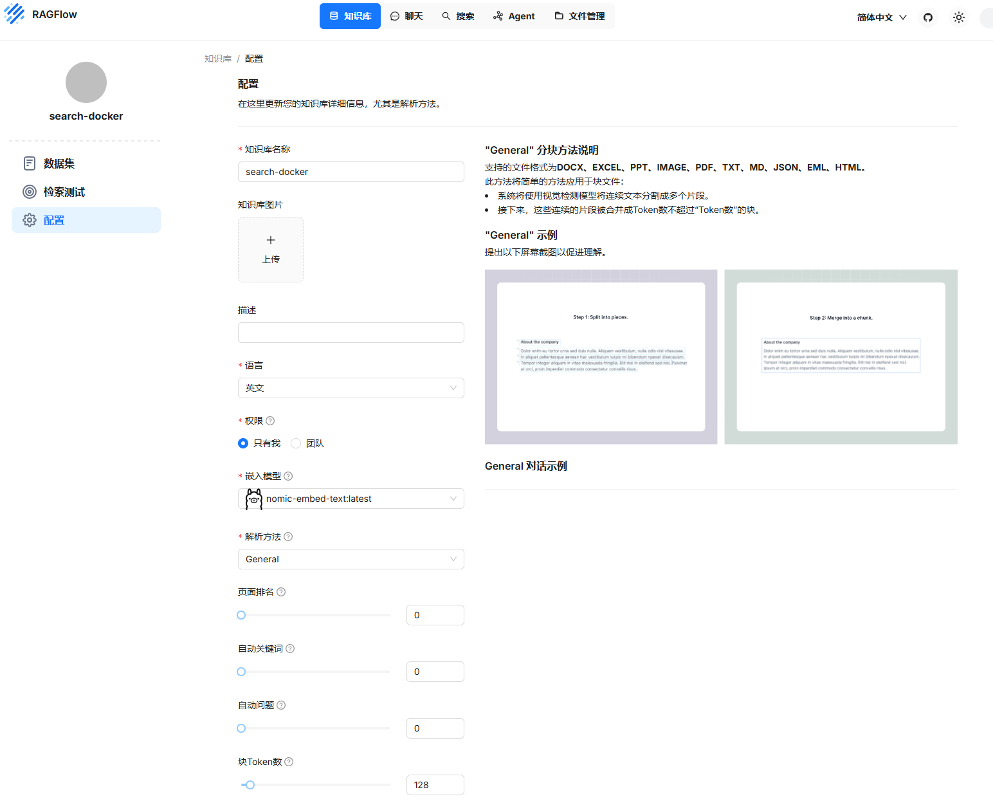Click the 块Token数 slider handle
993x801 pixels.
click(x=250, y=785)
